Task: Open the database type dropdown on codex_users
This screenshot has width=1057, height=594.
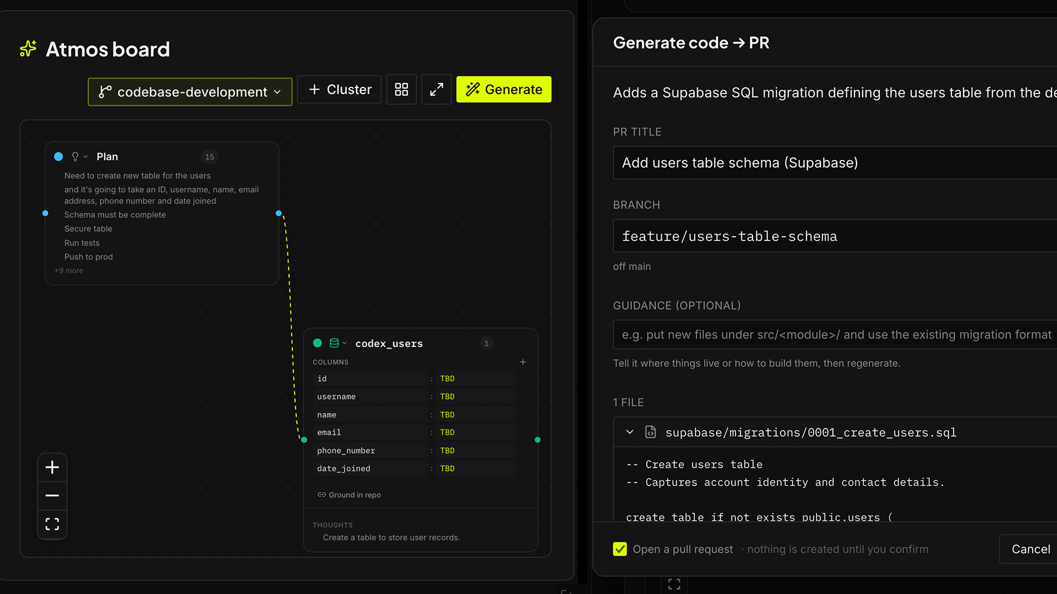Action: 338,343
